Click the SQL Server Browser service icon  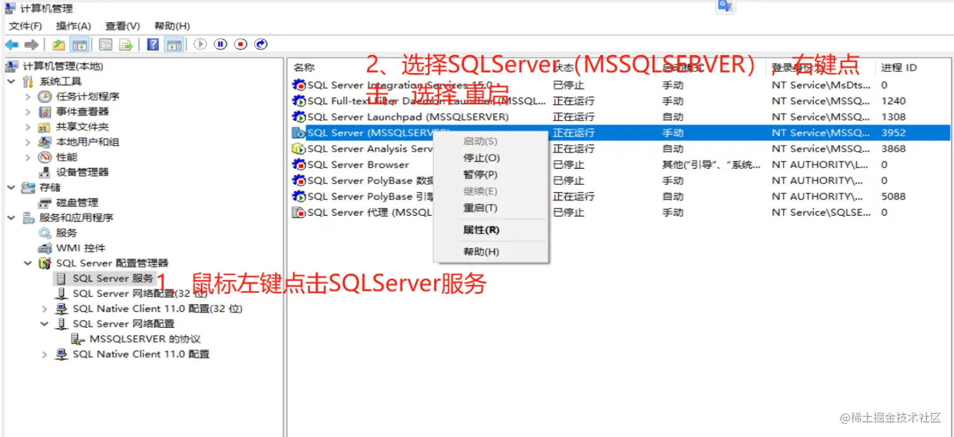pos(299,165)
